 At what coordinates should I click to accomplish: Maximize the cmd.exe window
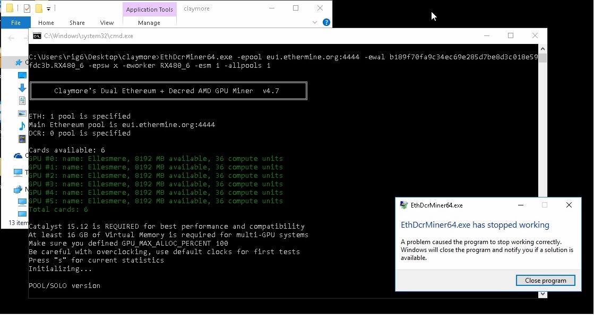click(511, 35)
